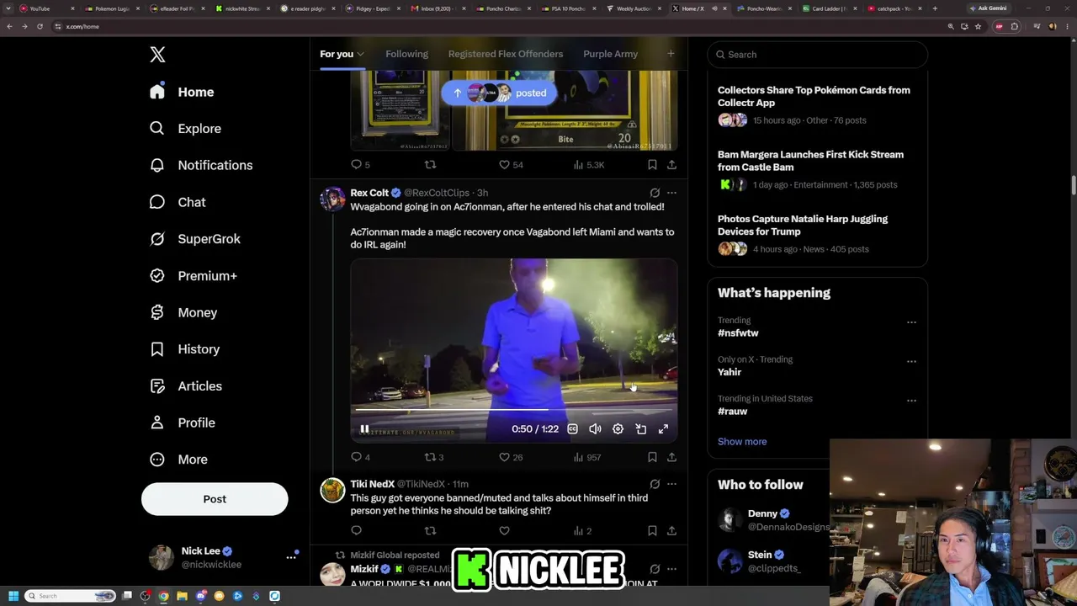Open more options for #rauw trend
Screen dimensions: 1077x606
click(x=911, y=401)
